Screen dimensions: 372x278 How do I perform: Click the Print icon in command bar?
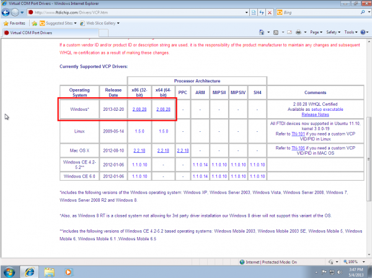click(298, 32)
